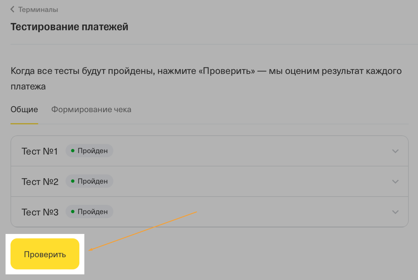Click the orange arrow pointing to Проверить
Image resolution: width=418 pixels, height=280 pixels.
click(x=143, y=231)
